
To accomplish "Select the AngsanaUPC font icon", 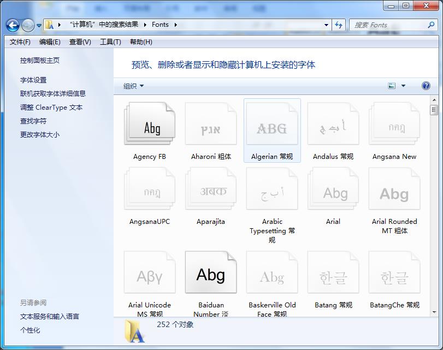I will click(150, 188).
